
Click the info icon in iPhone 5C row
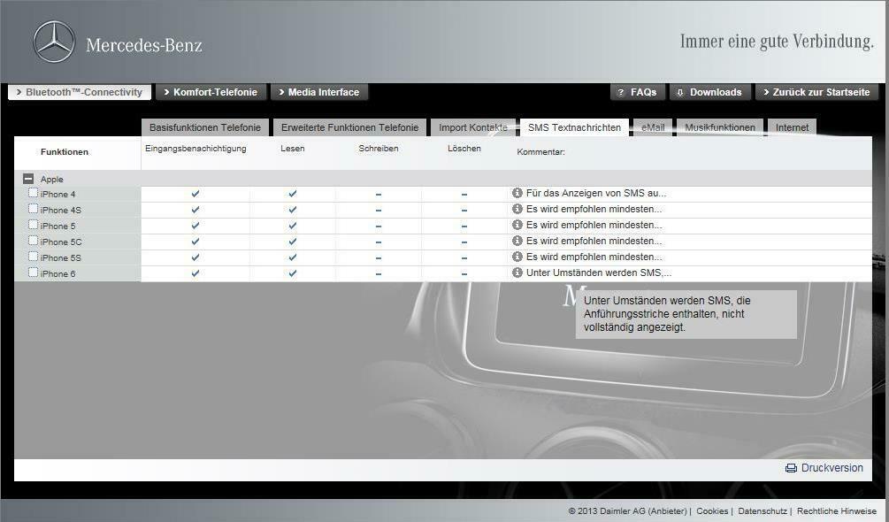517,241
